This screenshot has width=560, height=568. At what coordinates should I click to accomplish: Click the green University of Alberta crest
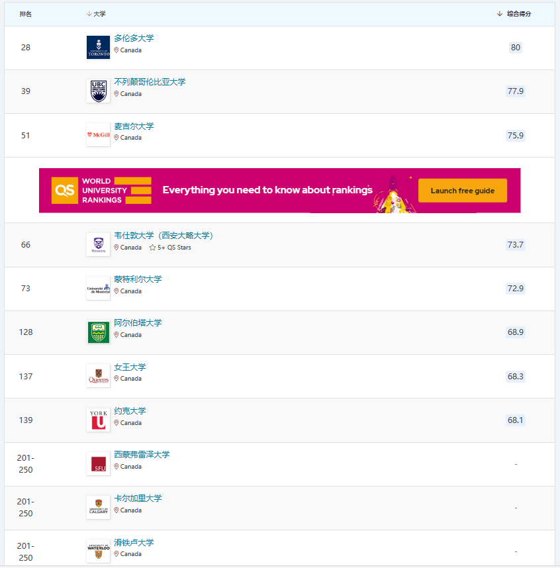(98, 332)
